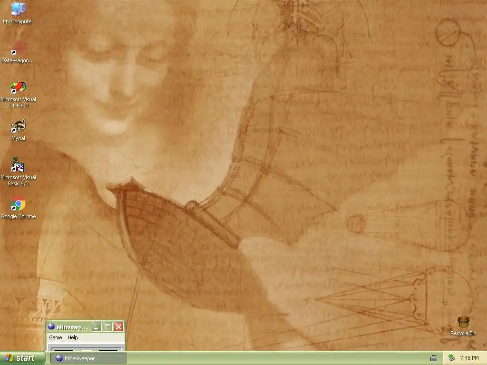The height and width of the screenshot is (365, 487).
Task: Maximize the Minesweeper window
Action: [x=108, y=327]
